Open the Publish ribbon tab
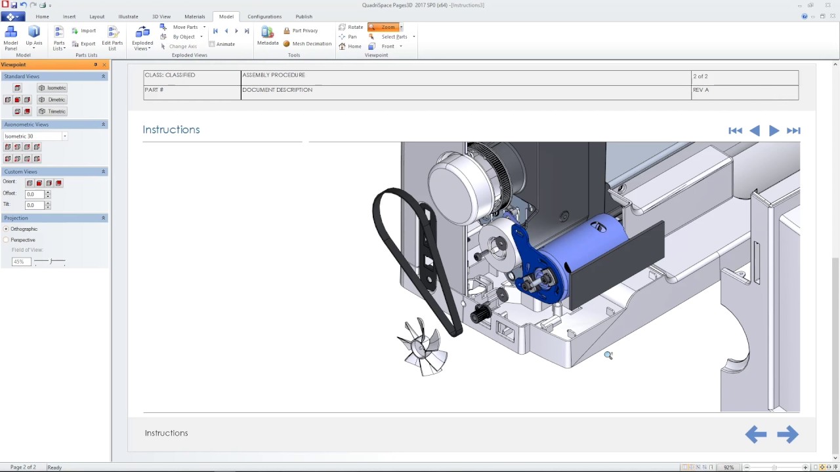The height and width of the screenshot is (472, 840). (303, 16)
